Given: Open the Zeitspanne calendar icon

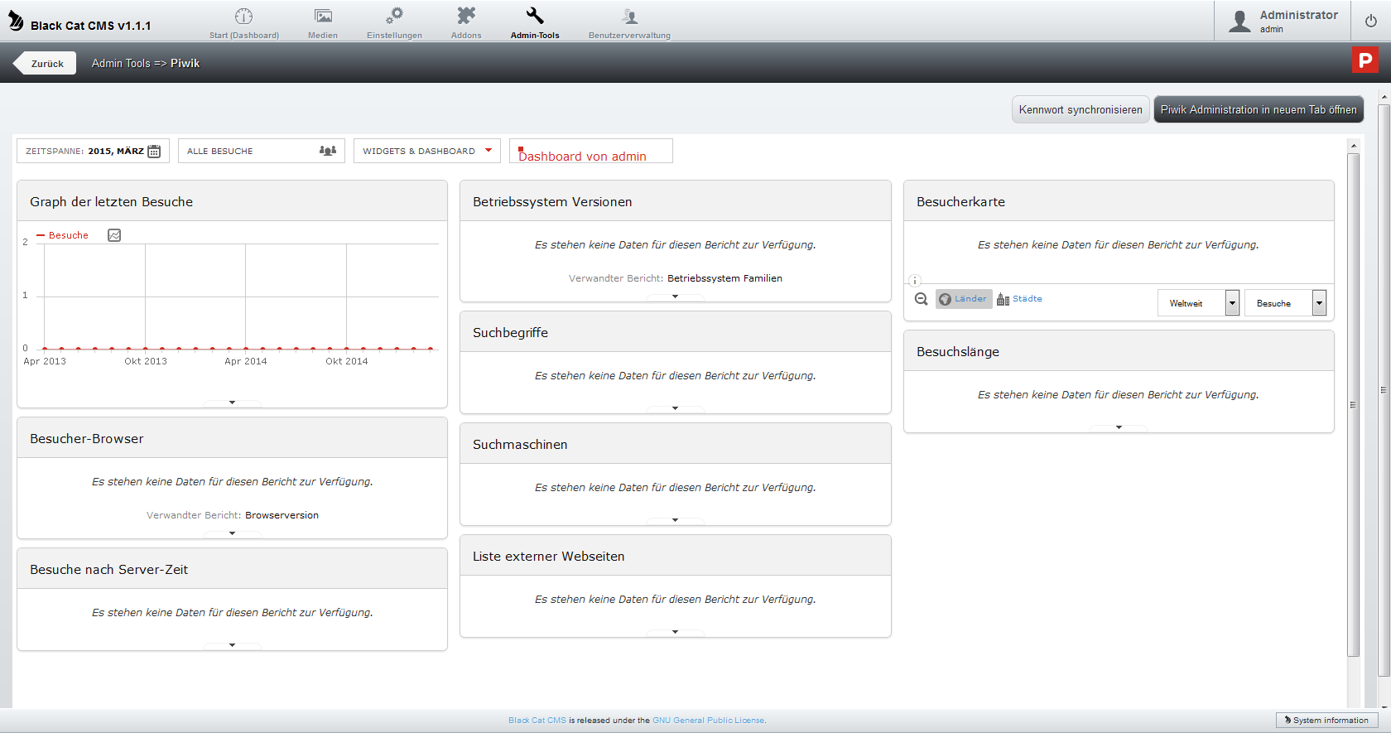Looking at the screenshot, I should coord(154,151).
